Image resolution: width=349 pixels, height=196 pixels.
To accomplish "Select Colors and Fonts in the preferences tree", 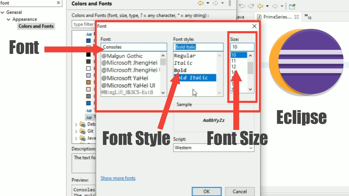I will pyautogui.click(x=36, y=26).
